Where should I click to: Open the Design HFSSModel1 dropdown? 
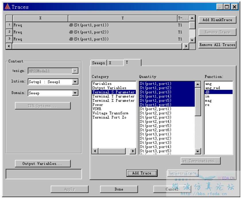[75, 71]
